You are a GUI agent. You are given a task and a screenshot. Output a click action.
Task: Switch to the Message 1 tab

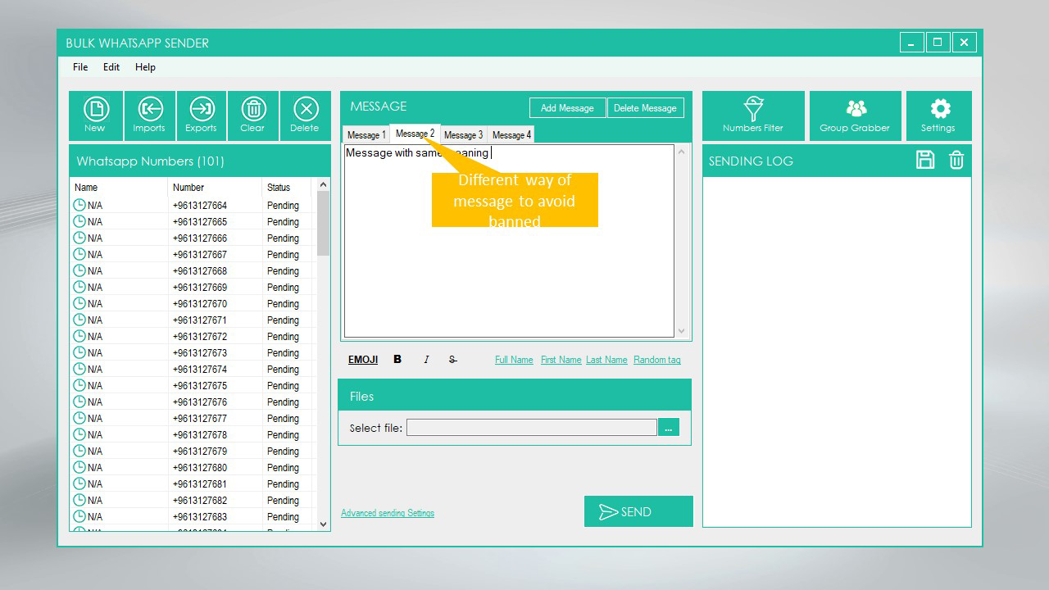pyautogui.click(x=366, y=135)
